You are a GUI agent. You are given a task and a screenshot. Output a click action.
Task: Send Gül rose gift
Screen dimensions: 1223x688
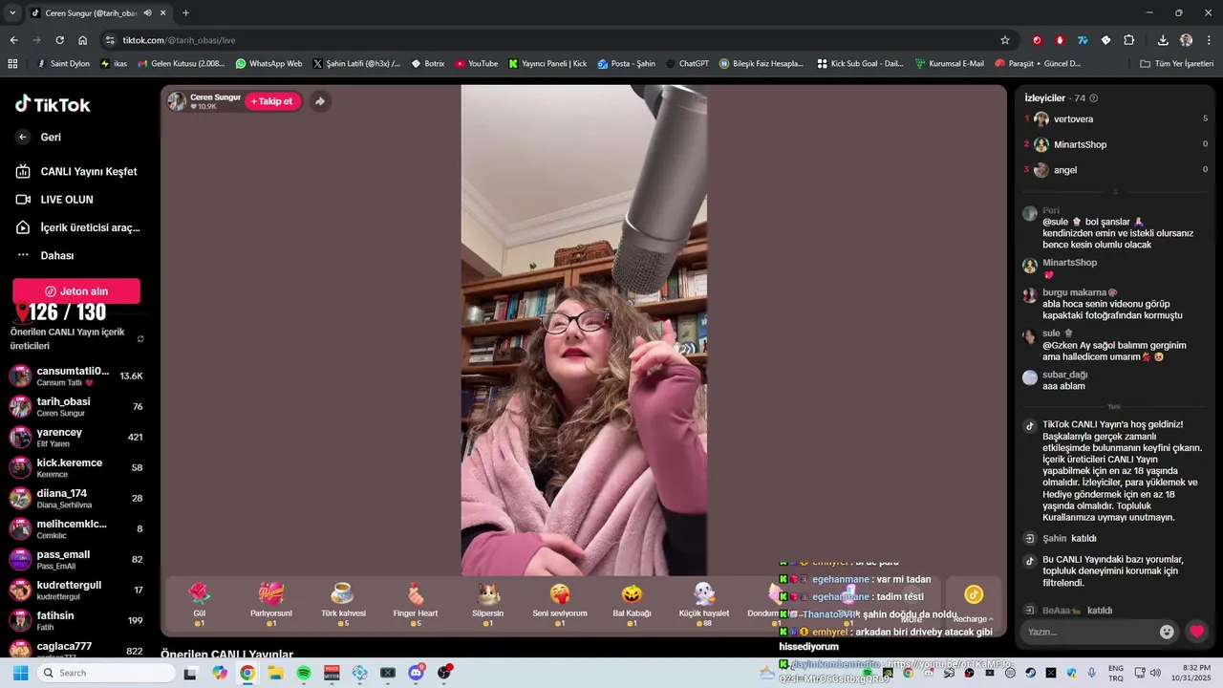tap(199, 604)
